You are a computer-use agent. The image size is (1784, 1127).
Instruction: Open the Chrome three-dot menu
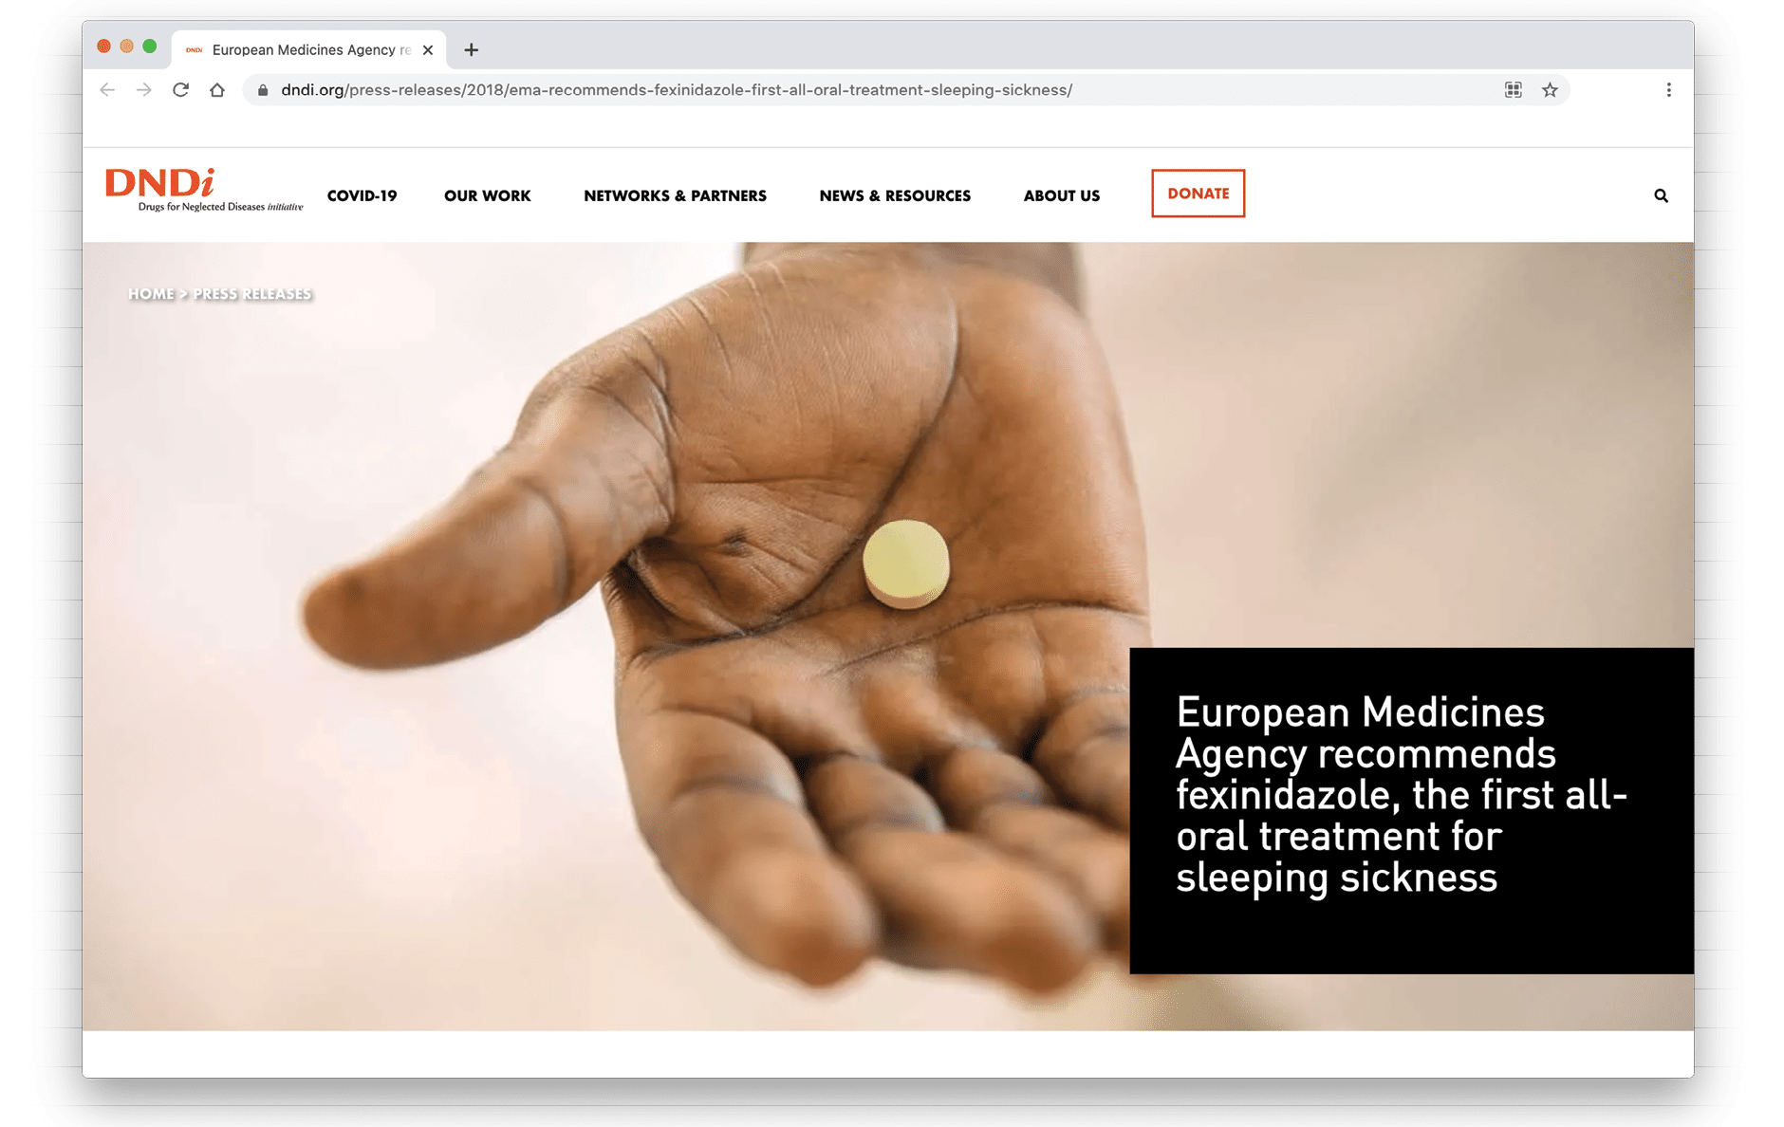click(1669, 90)
